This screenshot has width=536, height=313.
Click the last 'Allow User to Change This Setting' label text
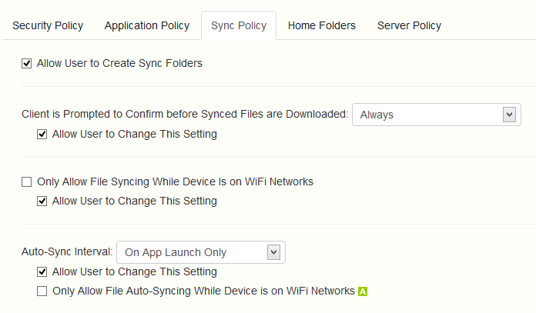pos(135,271)
